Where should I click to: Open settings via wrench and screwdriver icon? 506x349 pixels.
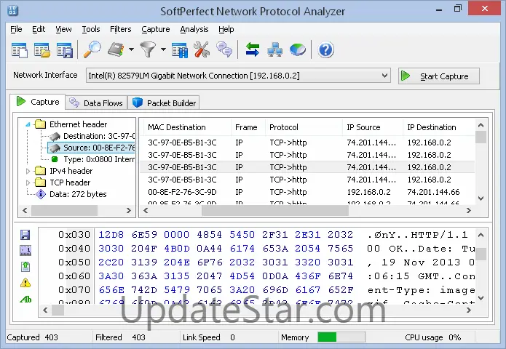click(x=202, y=50)
